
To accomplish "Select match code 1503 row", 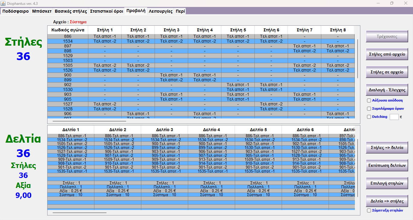I will click(x=201, y=61).
